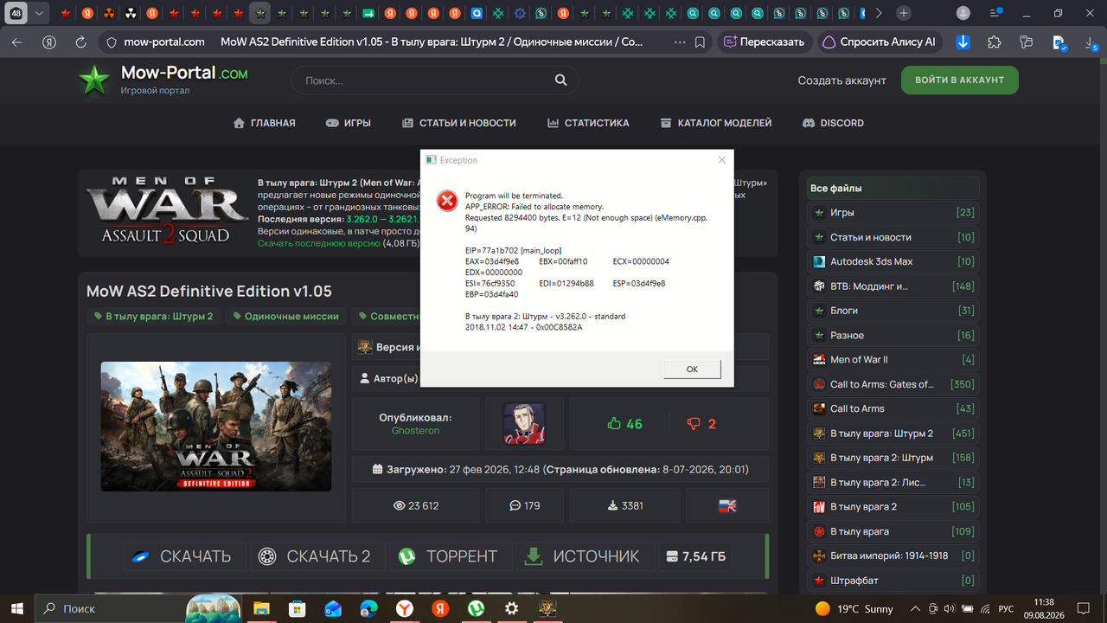The width and height of the screenshot is (1107, 623).
Task: Open 'Call to Arms: Gates of...' sidebar category
Action: pyautogui.click(x=893, y=384)
